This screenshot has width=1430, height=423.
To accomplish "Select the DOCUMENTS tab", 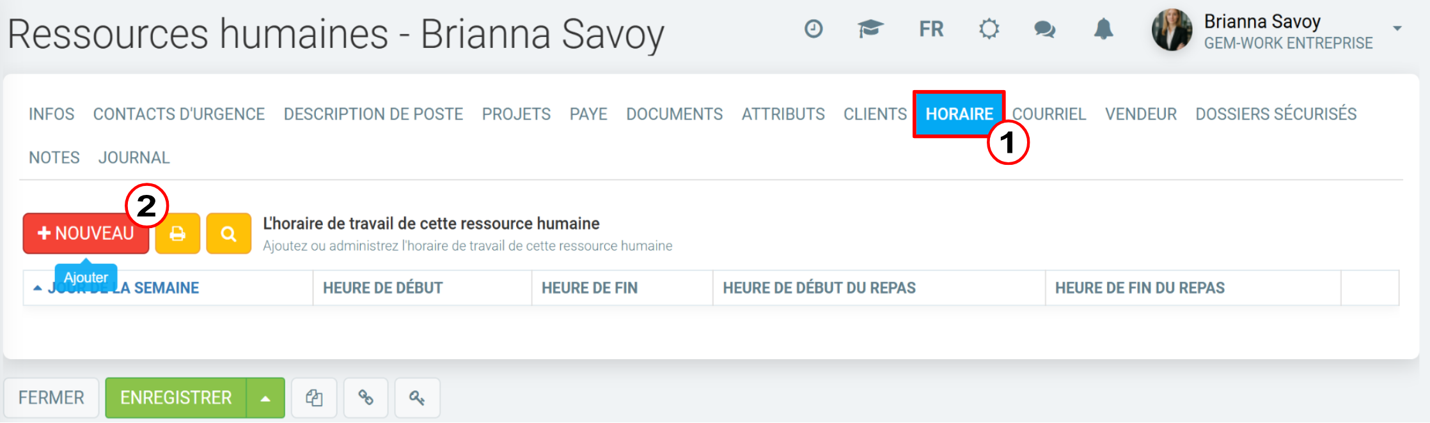I will click(675, 114).
